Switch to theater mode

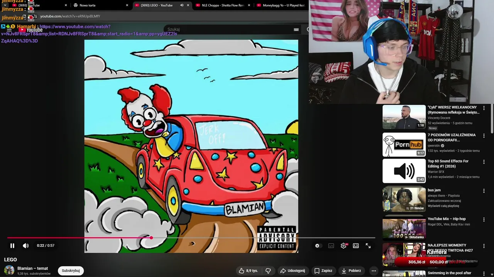(356, 246)
